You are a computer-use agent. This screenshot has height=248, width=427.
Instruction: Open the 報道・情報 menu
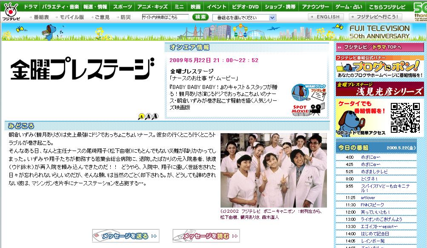pos(95,6)
